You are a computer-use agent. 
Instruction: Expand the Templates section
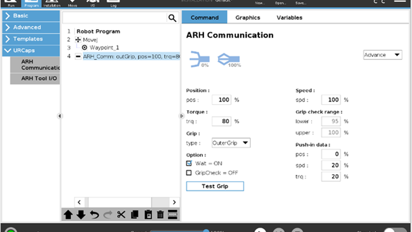[x=31, y=39]
